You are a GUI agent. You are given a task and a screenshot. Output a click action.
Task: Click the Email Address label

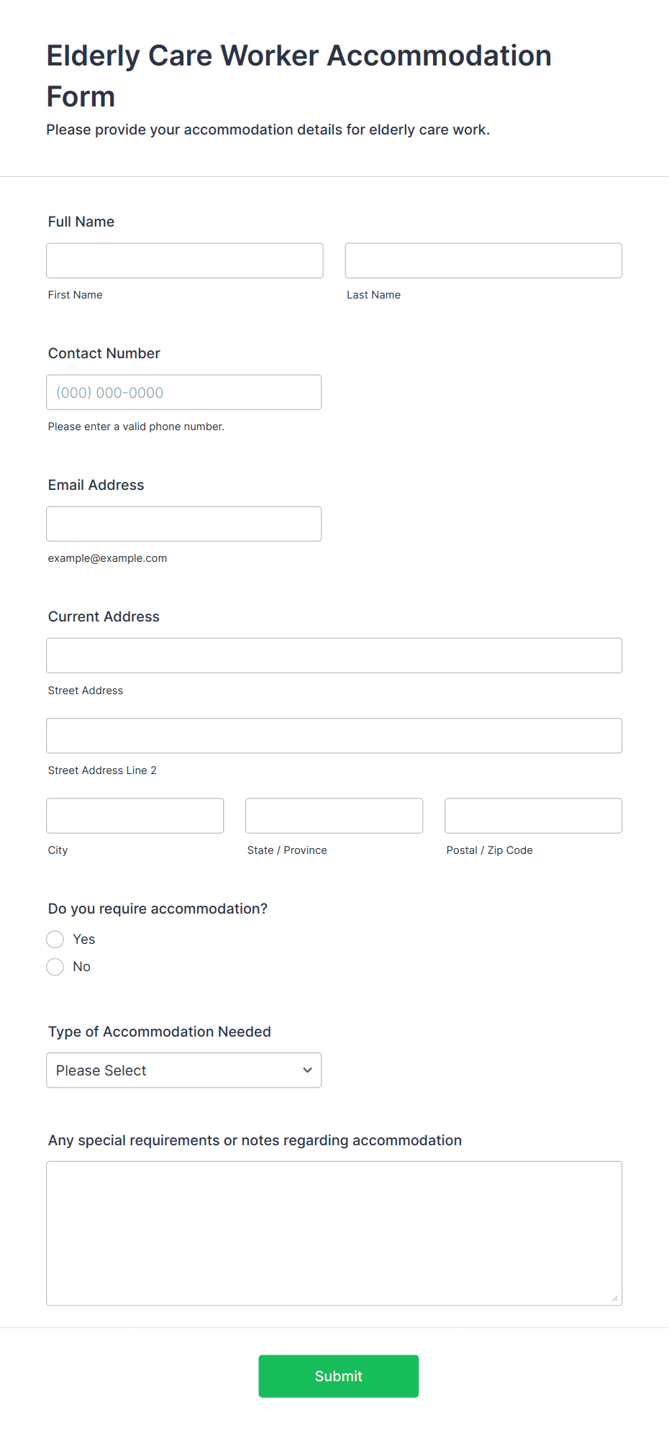(96, 485)
